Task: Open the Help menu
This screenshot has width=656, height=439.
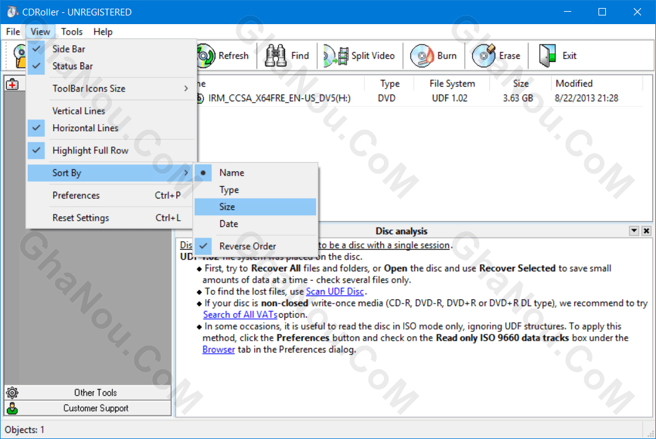Action: (x=103, y=32)
